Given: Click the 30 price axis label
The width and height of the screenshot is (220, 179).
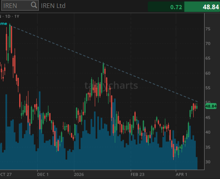Looking at the screenshot, I should pyautogui.click(x=208, y=162).
